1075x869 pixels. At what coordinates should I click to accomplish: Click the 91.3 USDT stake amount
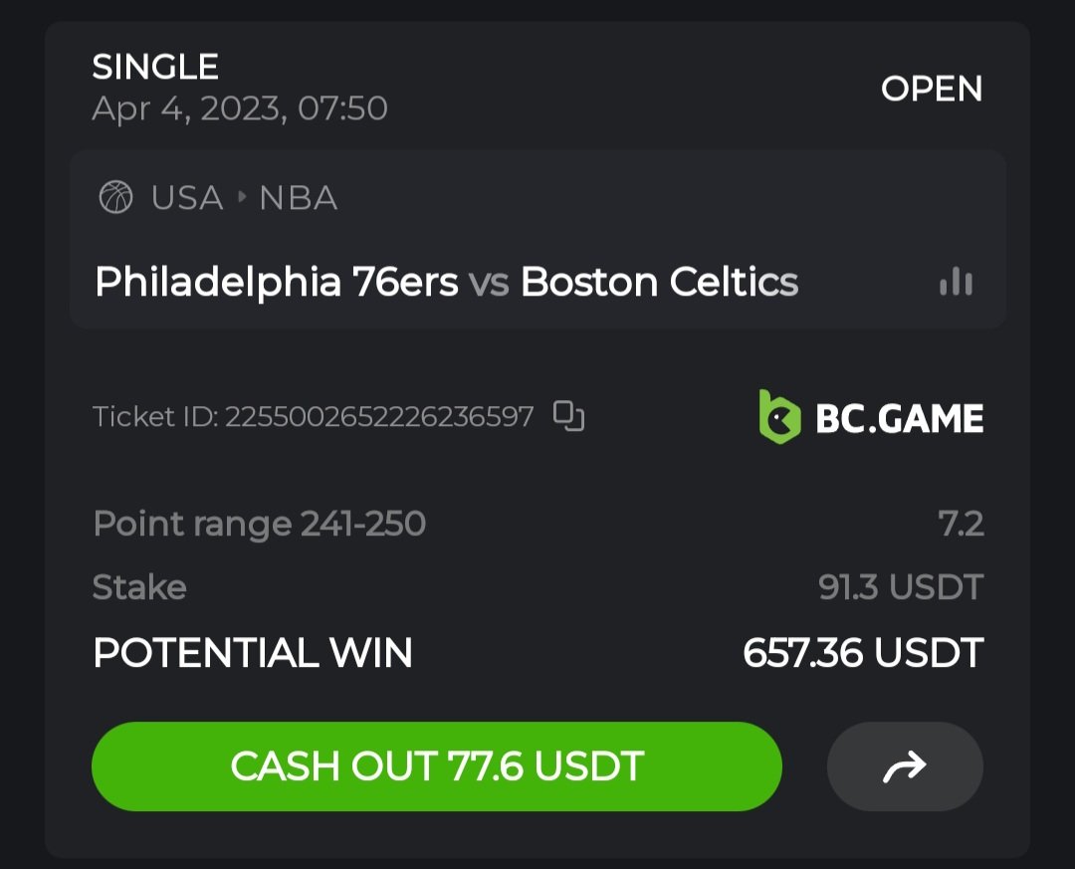pyautogui.click(x=901, y=587)
